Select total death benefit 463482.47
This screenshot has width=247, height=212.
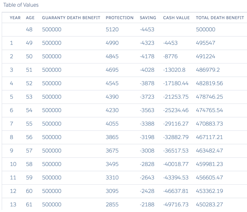click(x=209, y=151)
